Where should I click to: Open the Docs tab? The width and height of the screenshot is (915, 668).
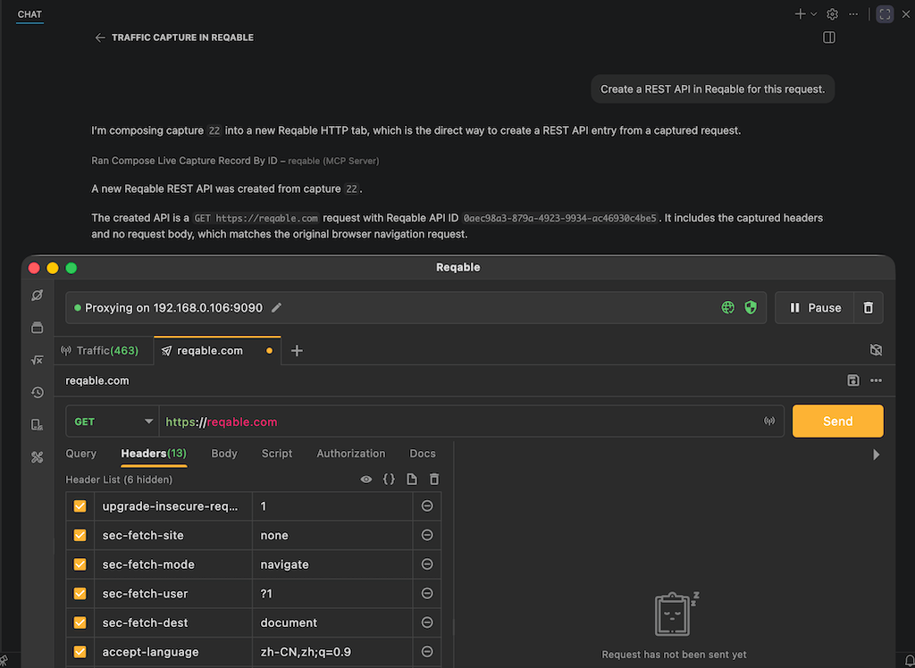[x=423, y=454]
